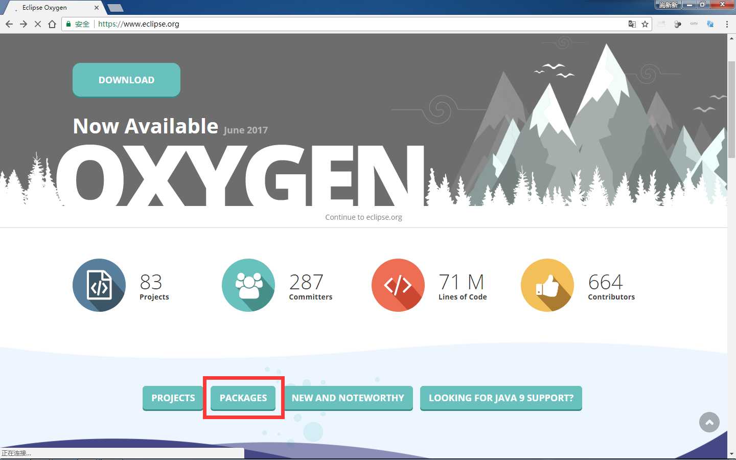This screenshot has height=460, width=736.
Task: Click the address bar URL field
Action: click(x=358, y=24)
